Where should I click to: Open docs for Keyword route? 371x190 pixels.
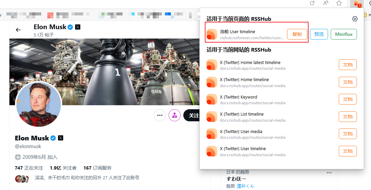click(x=348, y=100)
